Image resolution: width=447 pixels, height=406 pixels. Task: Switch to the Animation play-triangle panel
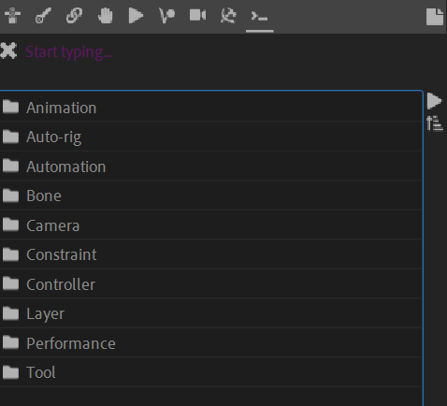coord(136,16)
